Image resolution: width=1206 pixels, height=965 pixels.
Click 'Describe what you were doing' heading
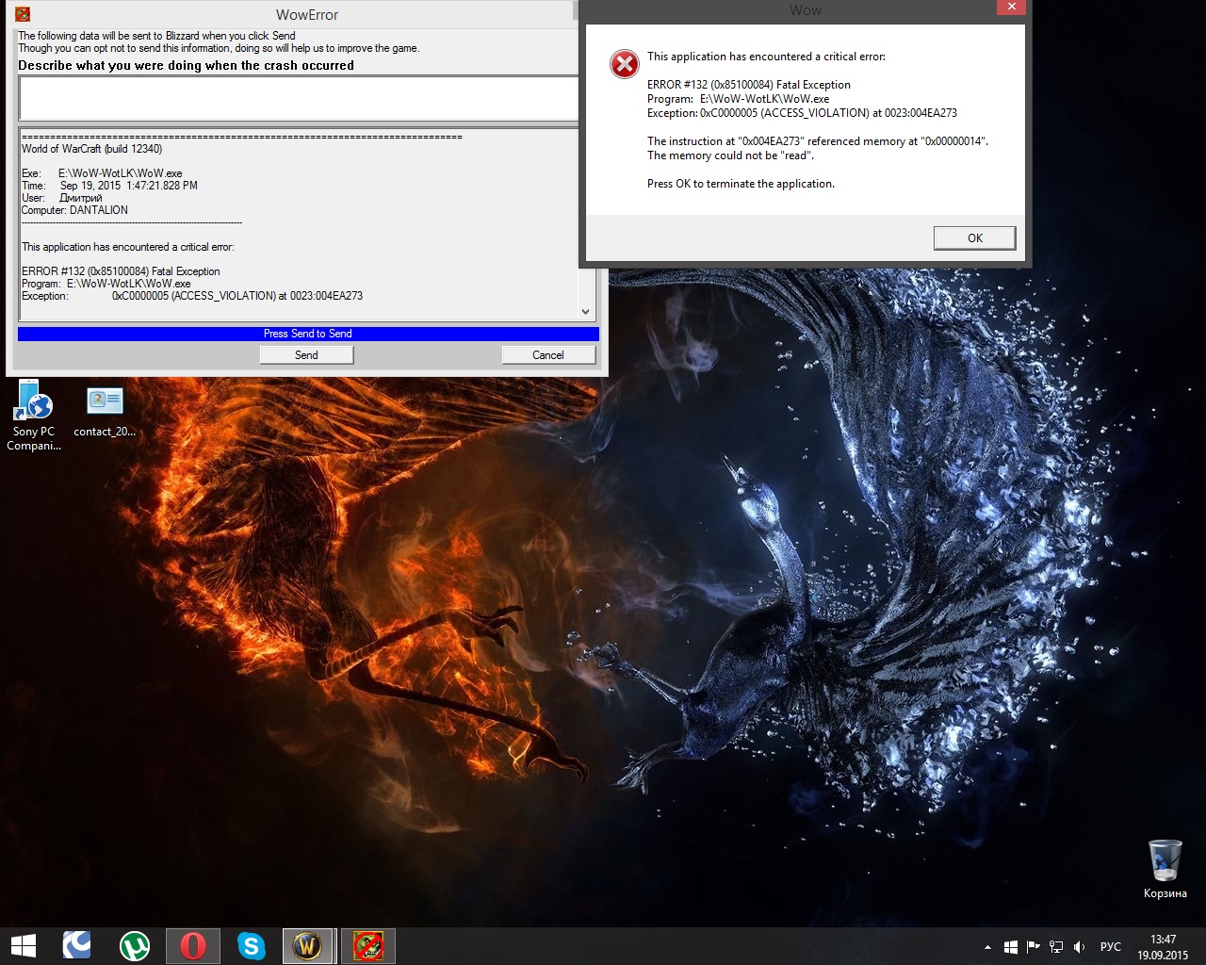[x=187, y=66]
